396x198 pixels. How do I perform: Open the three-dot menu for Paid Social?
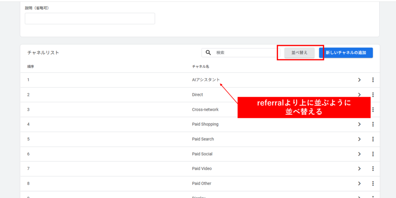(373, 154)
